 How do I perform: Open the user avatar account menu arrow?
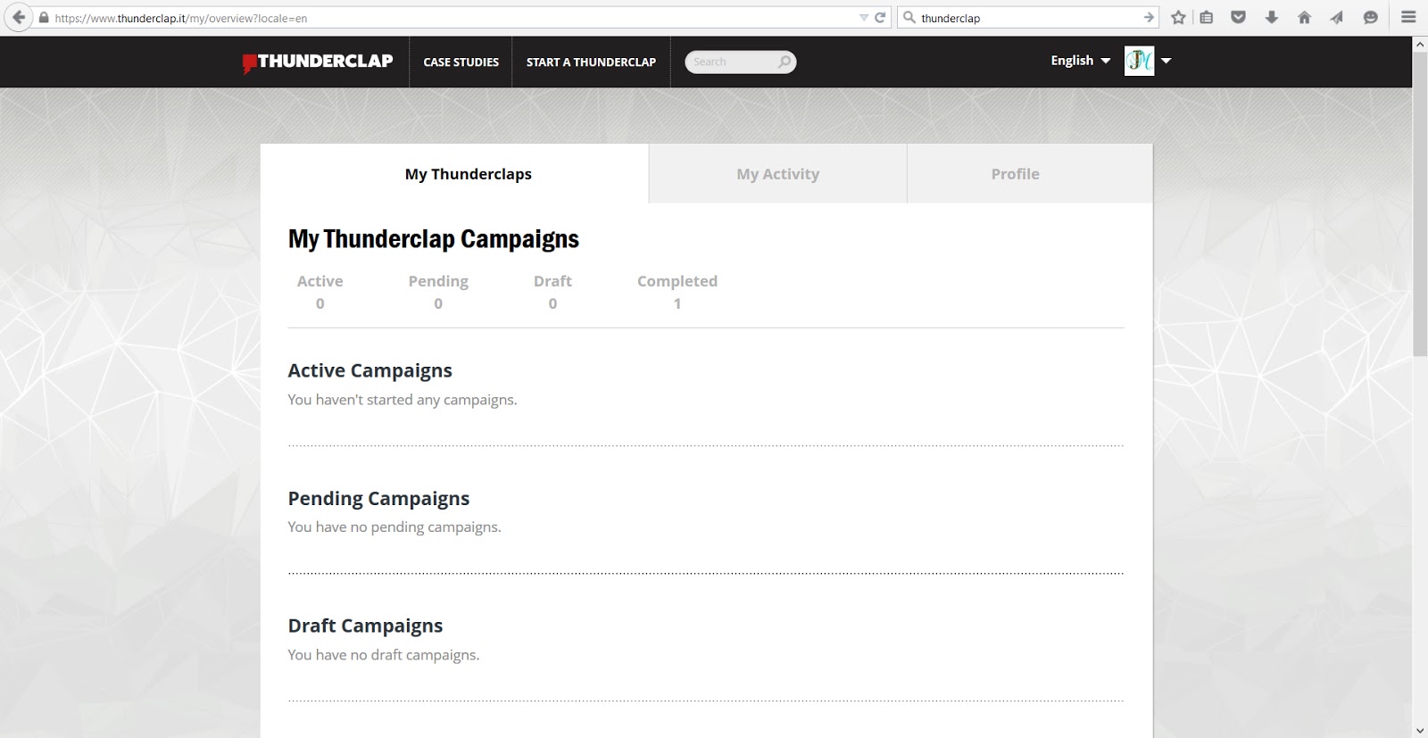1166,61
